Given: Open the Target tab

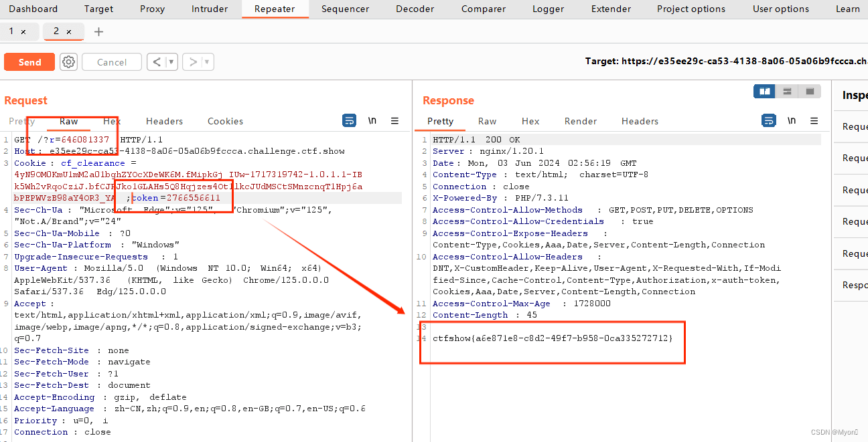Looking at the screenshot, I should click(x=98, y=9).
